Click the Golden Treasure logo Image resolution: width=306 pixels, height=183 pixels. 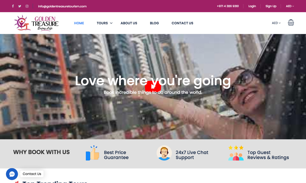coord(36,23)
